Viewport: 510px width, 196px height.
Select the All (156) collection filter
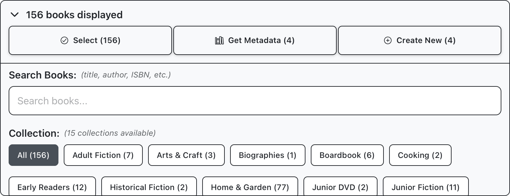click(34, 155)
